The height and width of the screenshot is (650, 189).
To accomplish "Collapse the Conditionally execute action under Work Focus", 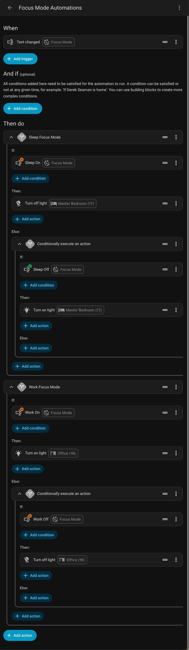I will tap(20, 494).
